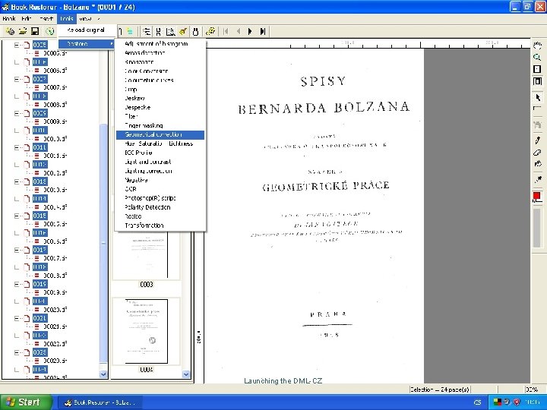Select Adjustment of histogram menu entry
The image size is (547, 410).
click(x=160, y=43)
